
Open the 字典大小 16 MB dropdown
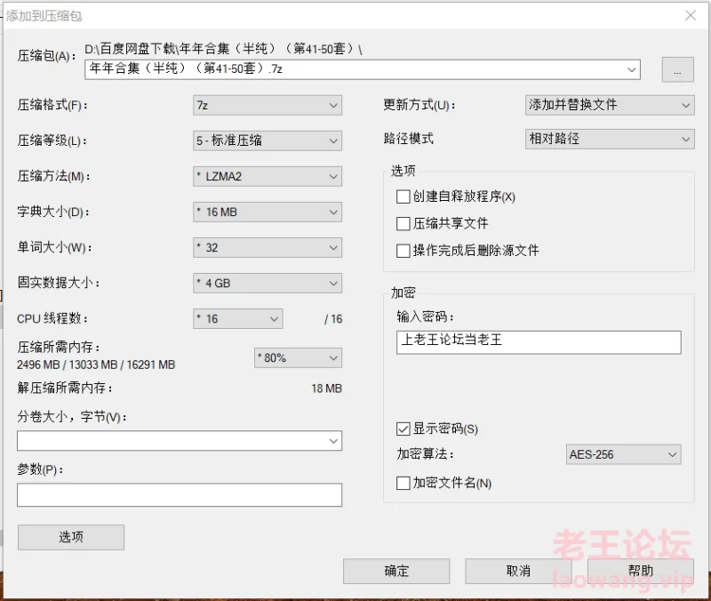(x=268, y=212)
